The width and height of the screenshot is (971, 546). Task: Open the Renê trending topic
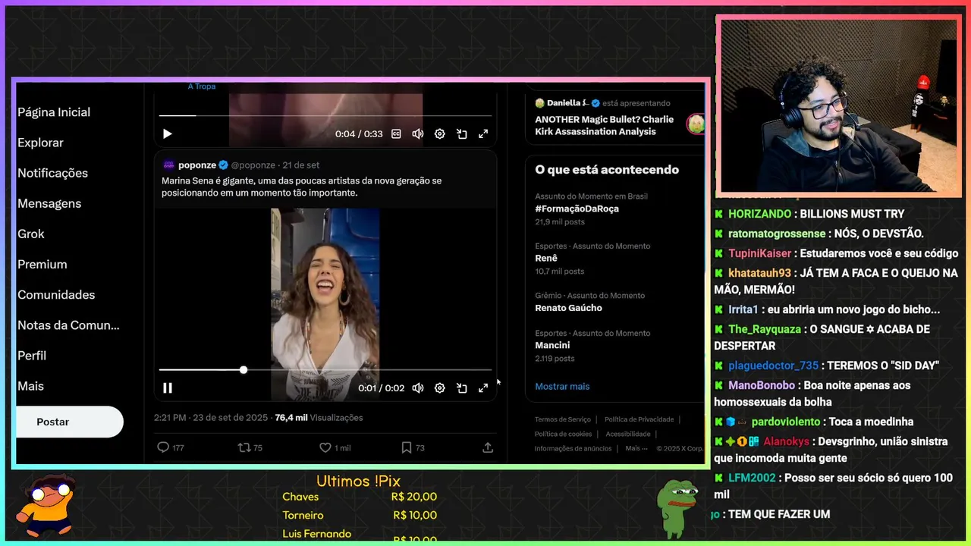tap(546, 258)
